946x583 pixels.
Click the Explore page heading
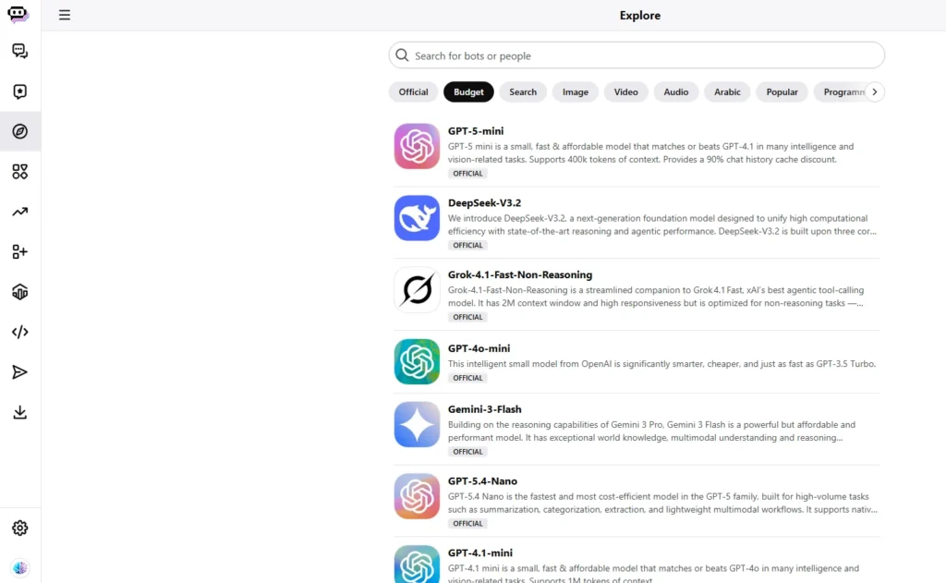[640, 15]
